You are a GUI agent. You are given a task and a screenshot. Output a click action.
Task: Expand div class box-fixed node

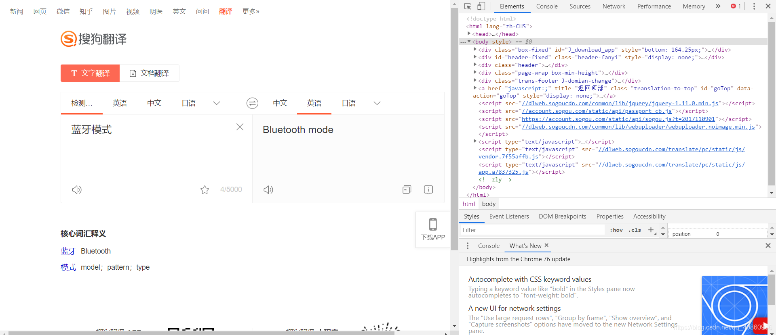tap(475, 50)
